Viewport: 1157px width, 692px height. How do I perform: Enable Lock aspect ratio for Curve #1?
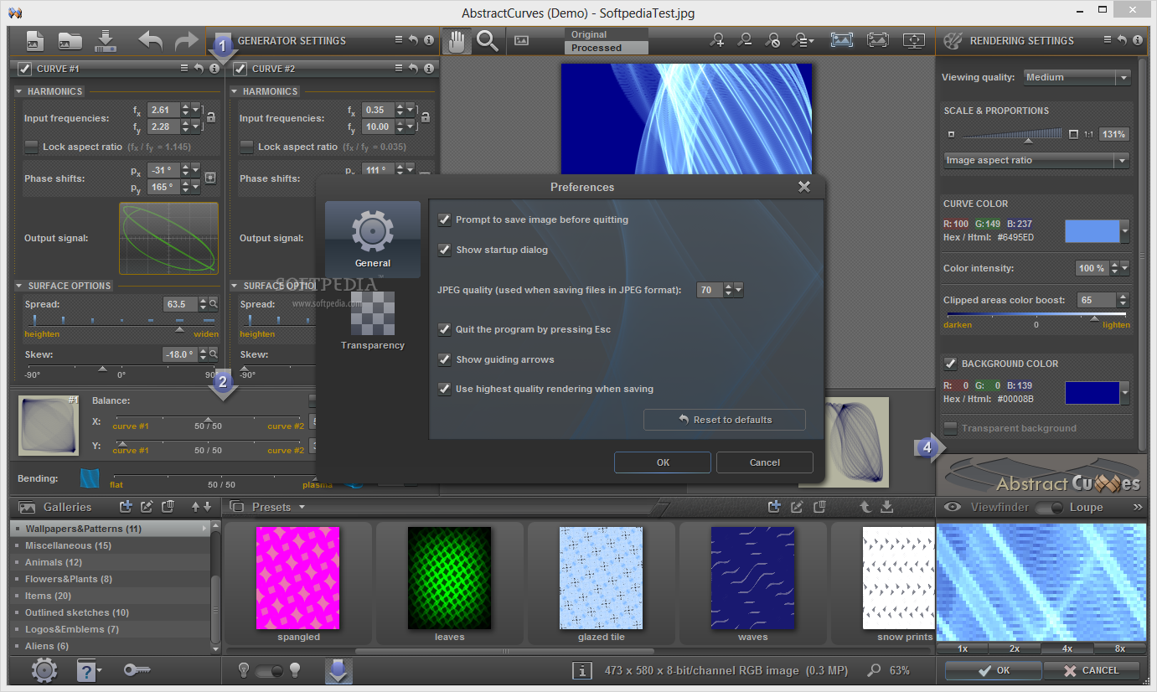[x=31, y=147]
